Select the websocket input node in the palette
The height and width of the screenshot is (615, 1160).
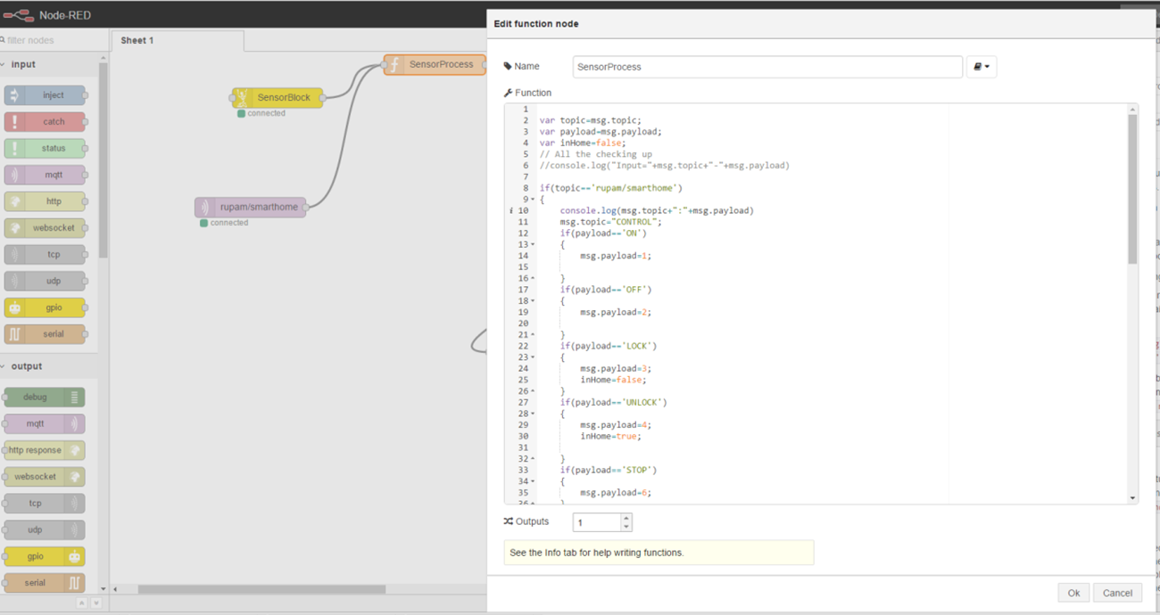[45, 228]
